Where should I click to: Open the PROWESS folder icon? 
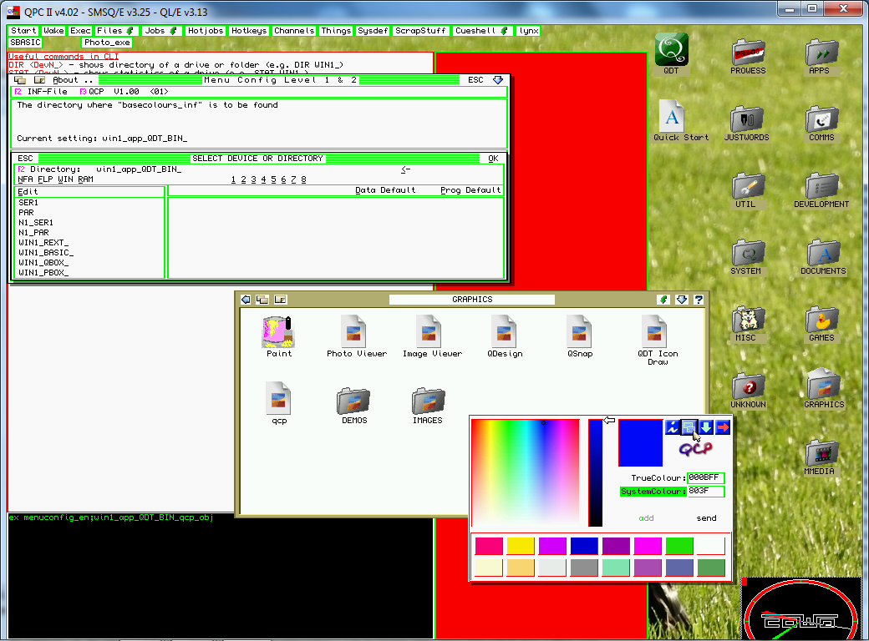click(748, 53)
